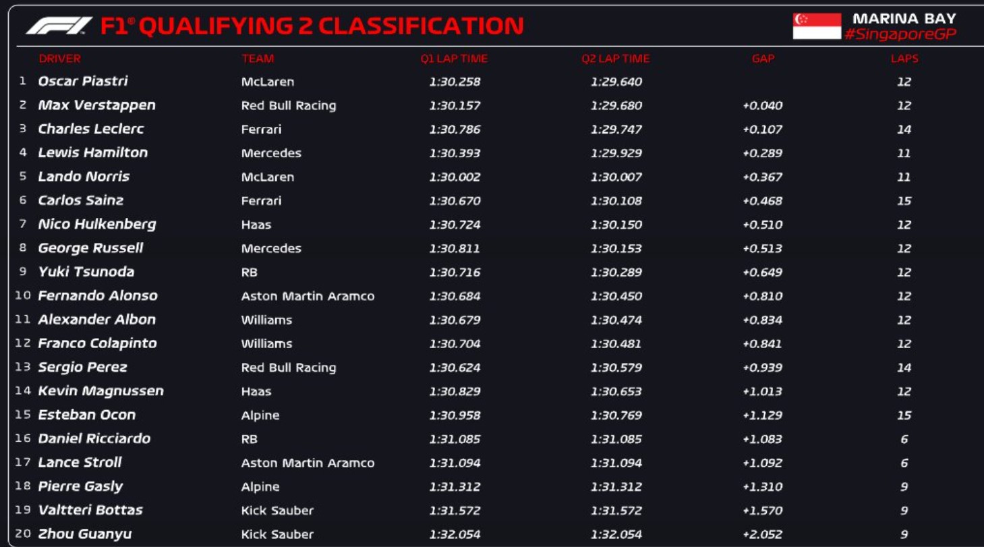Image resolution: width=984 pixels, height=547 pixels.
Task: Select driver Oscar Piastri
Action: (83, 82)
